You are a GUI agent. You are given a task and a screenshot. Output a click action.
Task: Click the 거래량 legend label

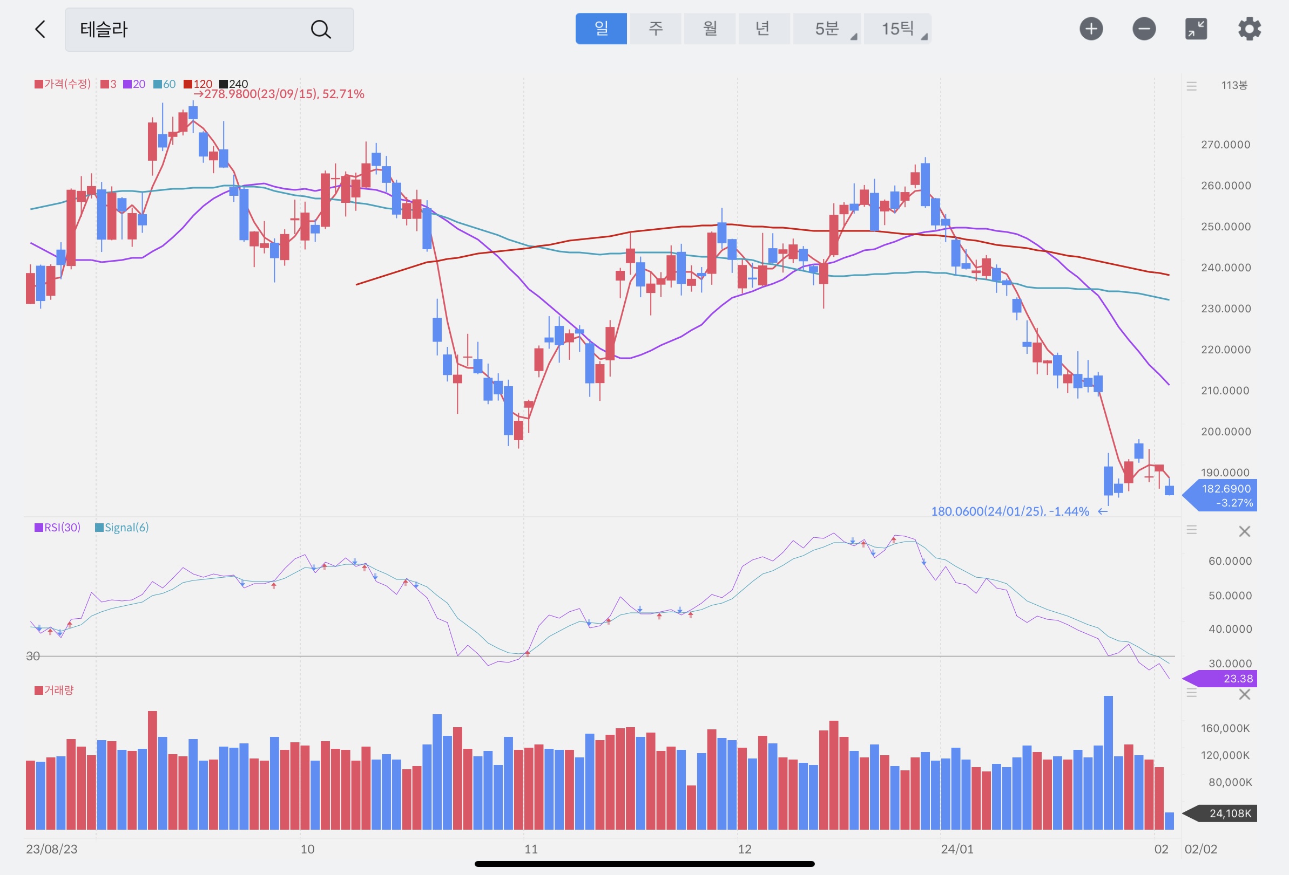click(54, 690)
